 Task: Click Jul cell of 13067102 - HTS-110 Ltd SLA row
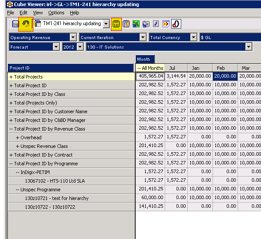(176, 180)
